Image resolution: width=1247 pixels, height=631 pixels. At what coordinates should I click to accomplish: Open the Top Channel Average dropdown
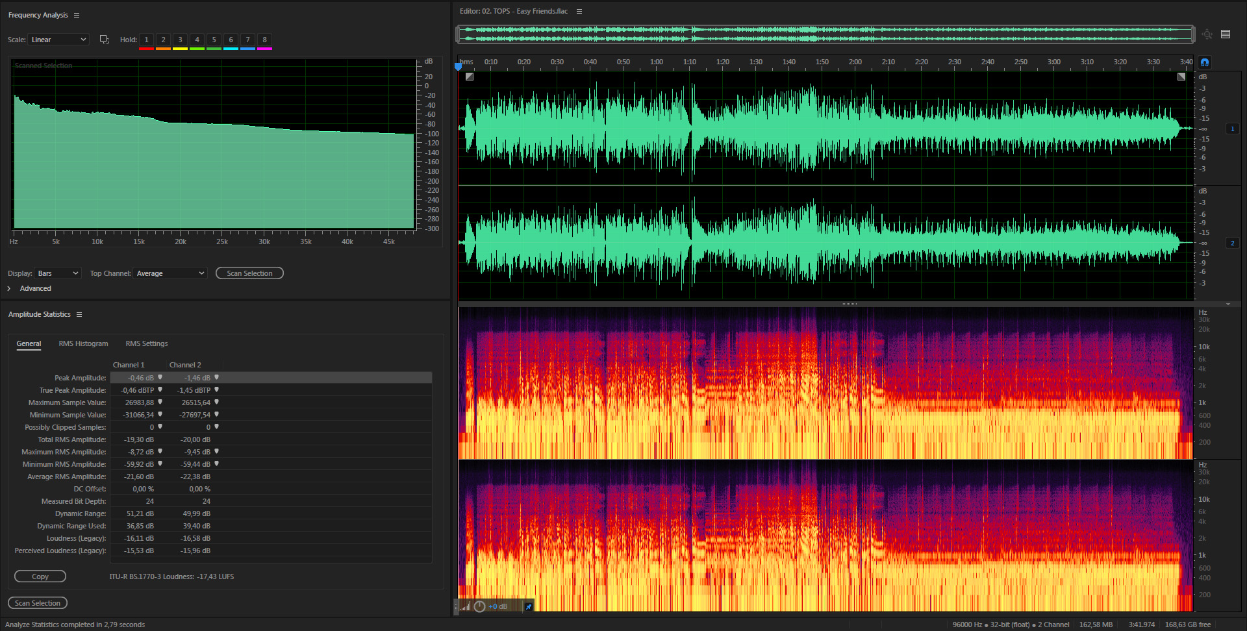tap(170, 273)
